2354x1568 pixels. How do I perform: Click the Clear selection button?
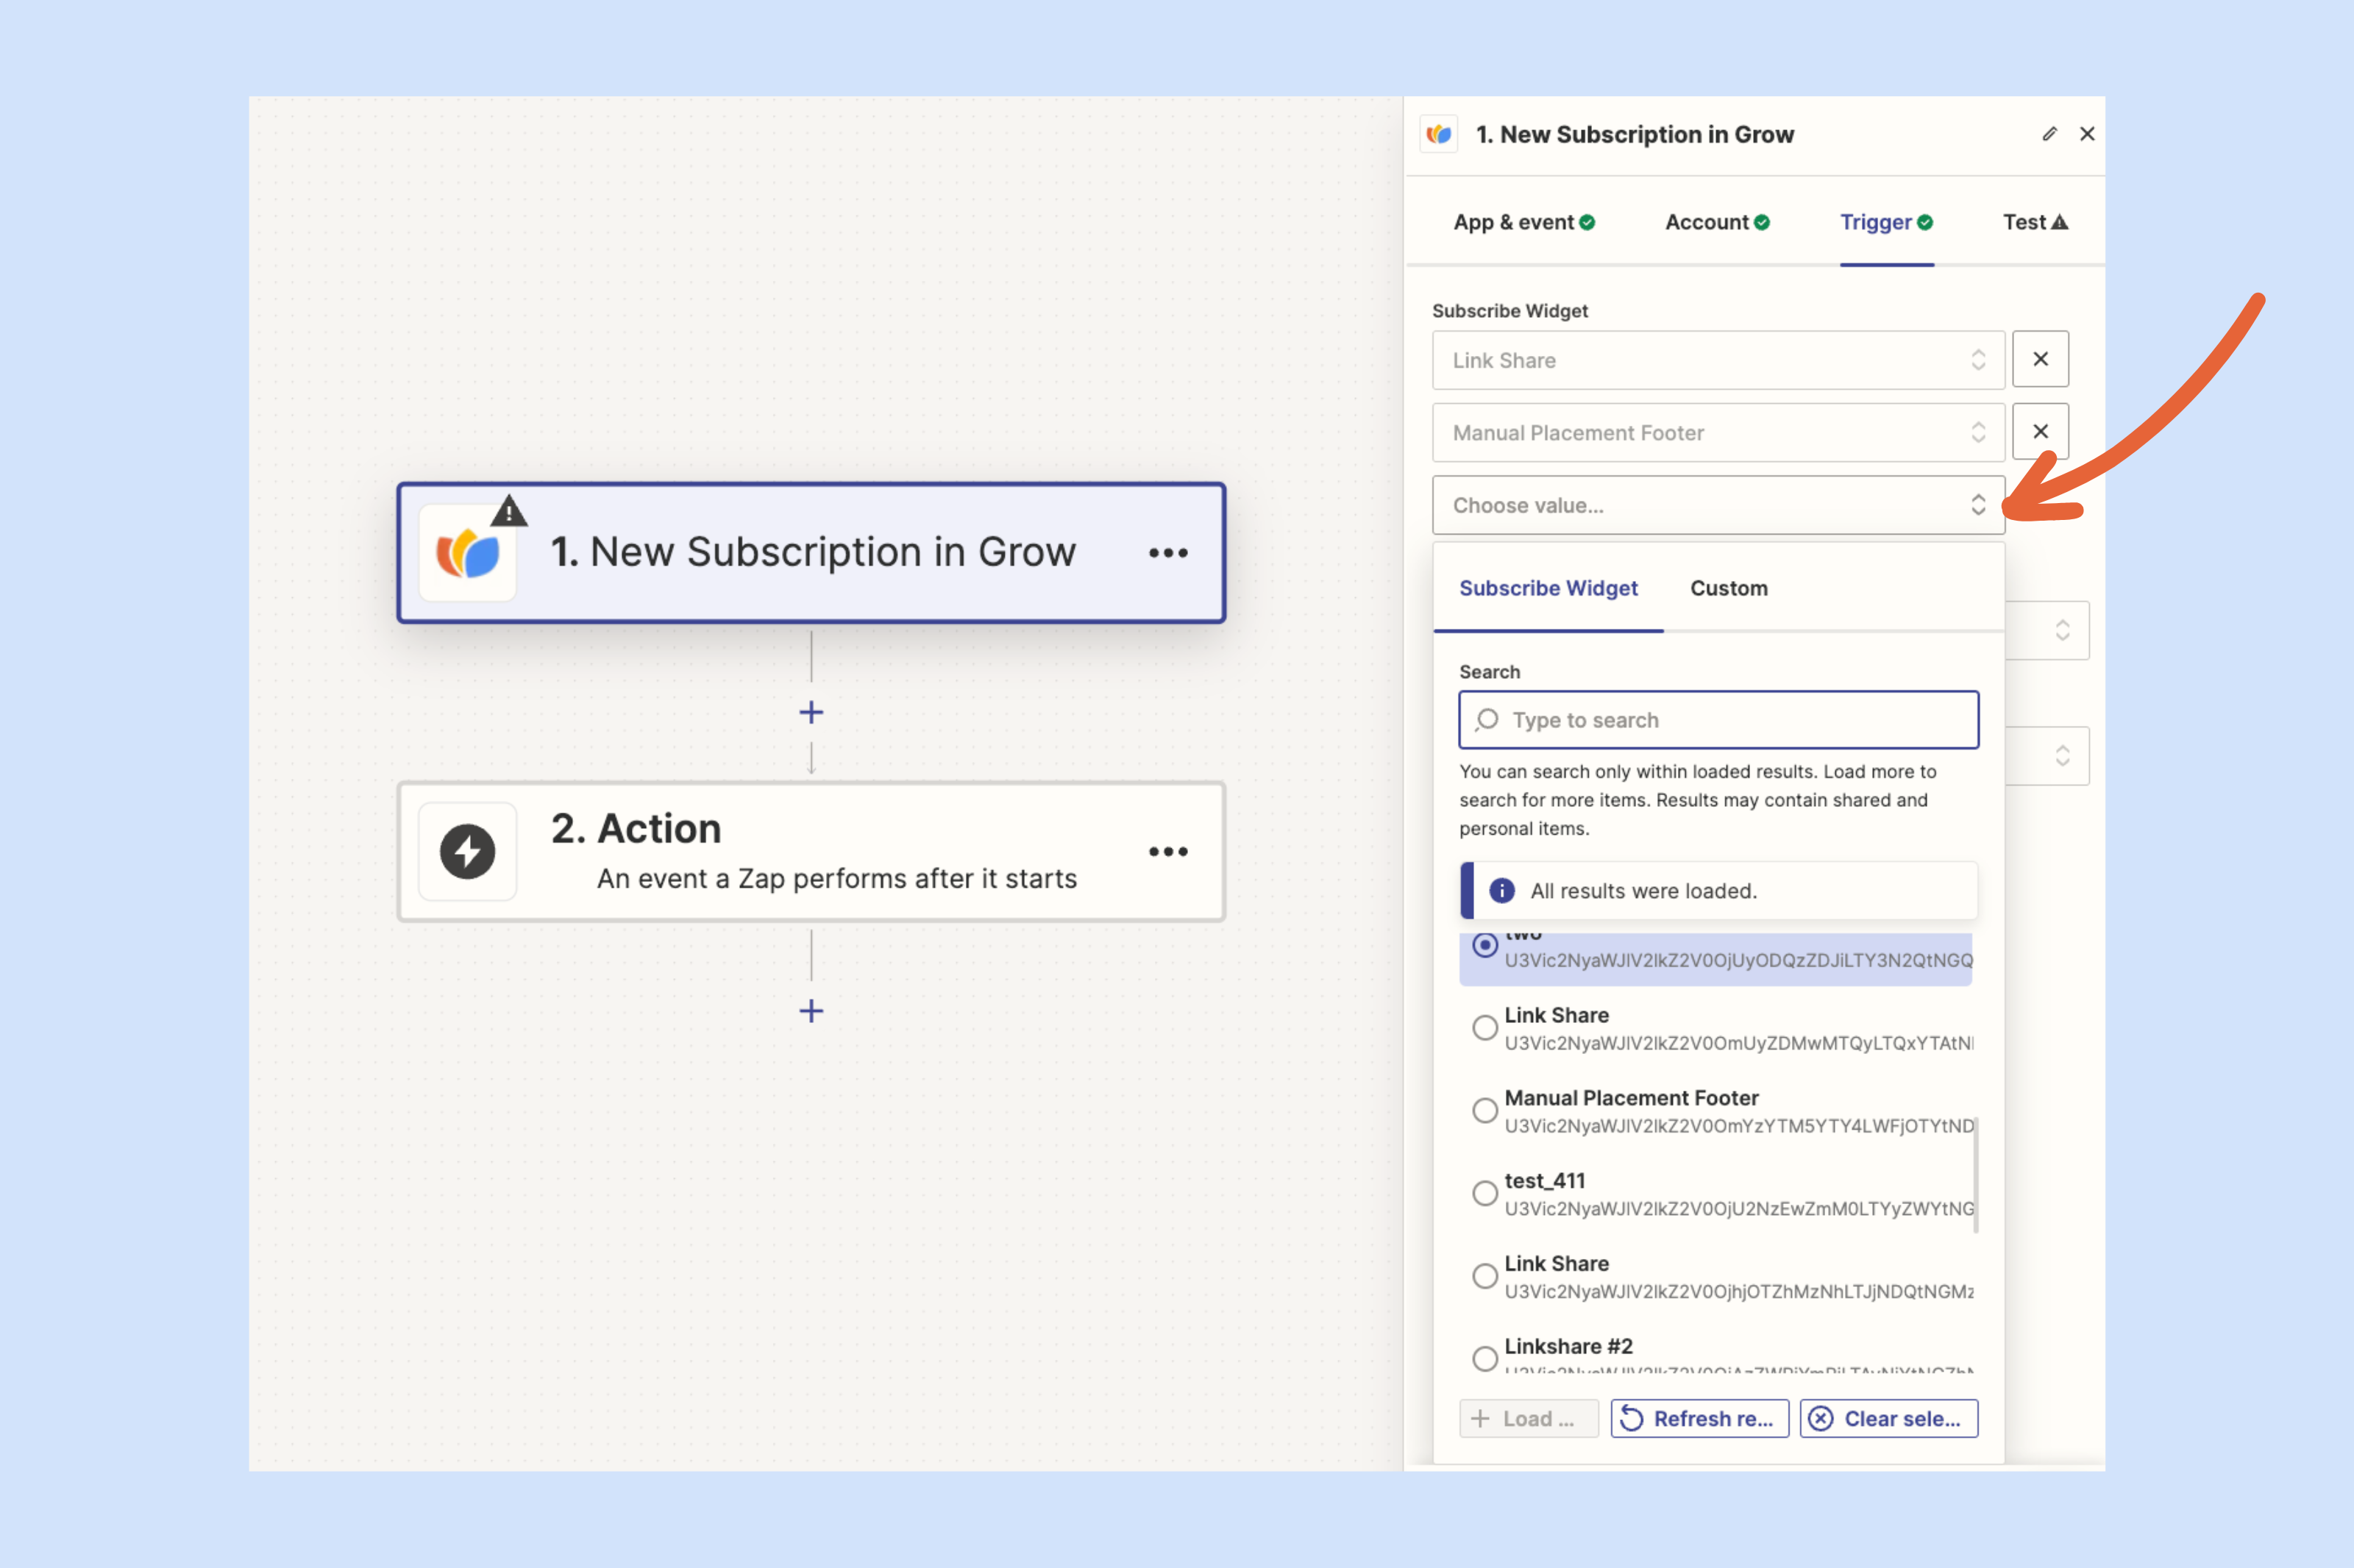(1888, 1419)
